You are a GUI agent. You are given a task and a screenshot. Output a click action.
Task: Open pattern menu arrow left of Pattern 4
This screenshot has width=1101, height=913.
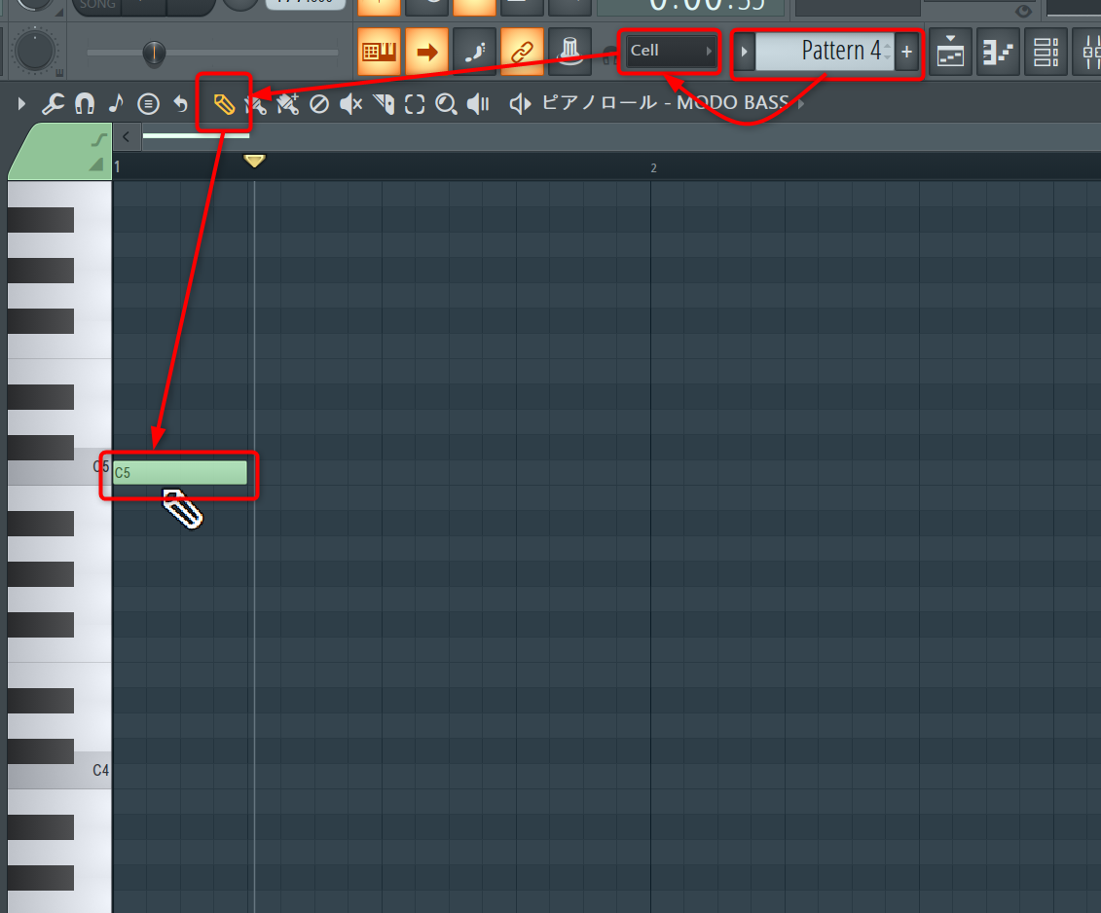[x=744, y=52]
